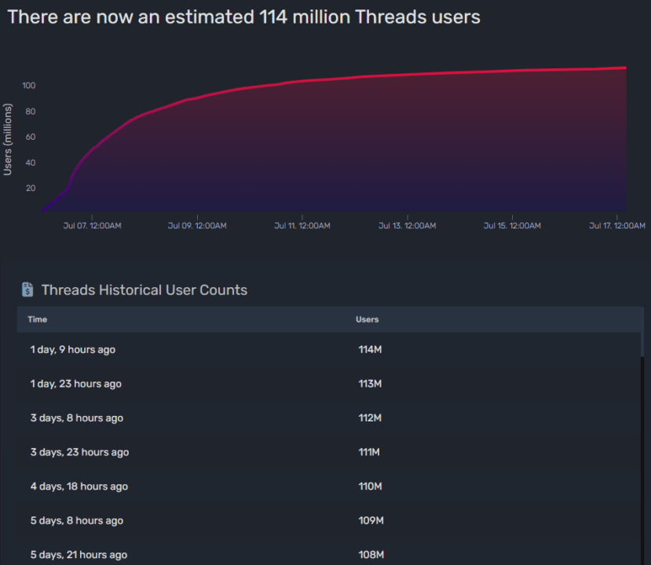Click the Threads Historical User Counts title

tap(144, 290)
